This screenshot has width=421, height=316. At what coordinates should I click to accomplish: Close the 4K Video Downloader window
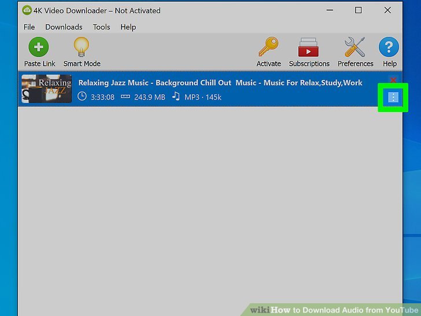387,10
